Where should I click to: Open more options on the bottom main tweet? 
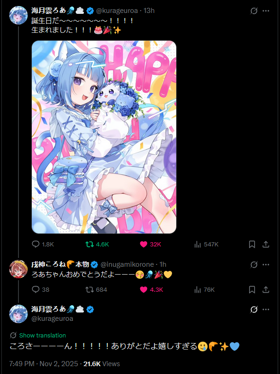coord(266,310)
